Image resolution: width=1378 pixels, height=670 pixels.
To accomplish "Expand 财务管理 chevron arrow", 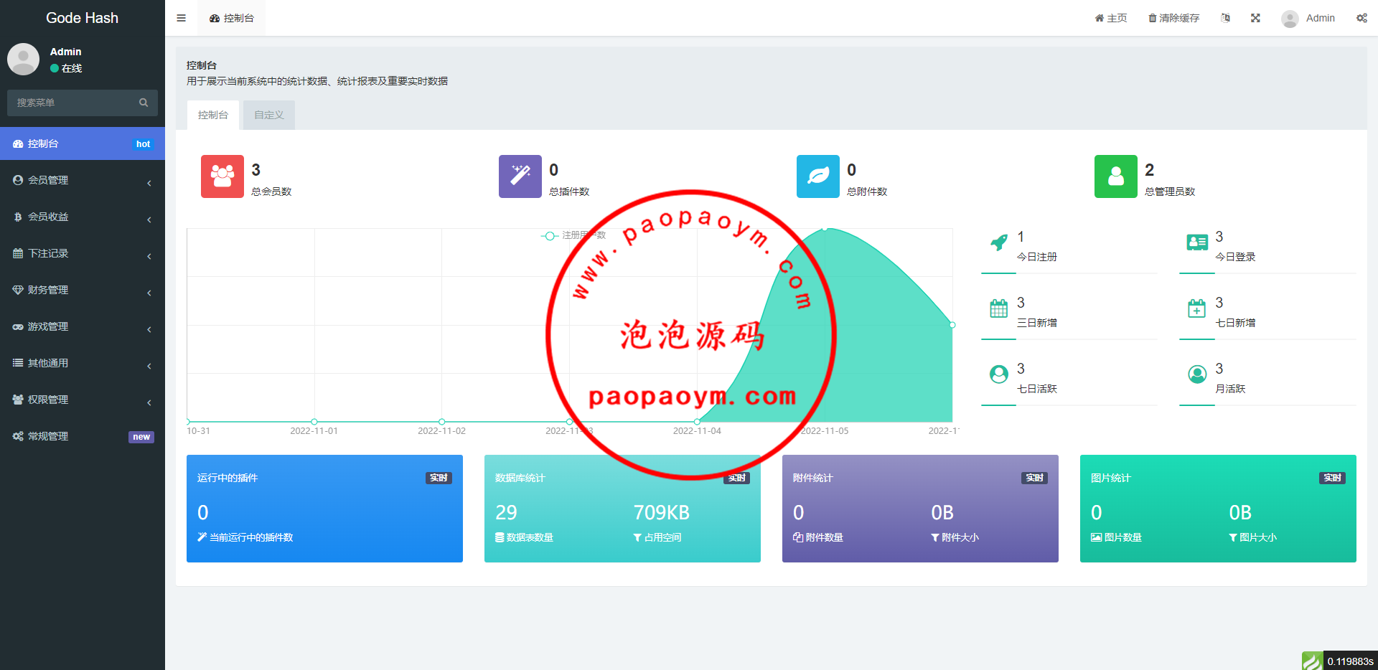I will pos(149,293).
